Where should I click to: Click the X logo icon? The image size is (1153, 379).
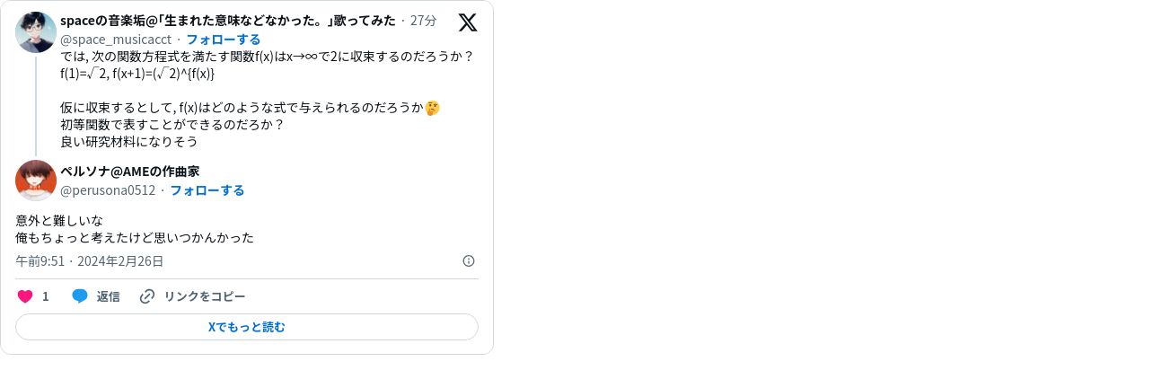tap(468, 22)
